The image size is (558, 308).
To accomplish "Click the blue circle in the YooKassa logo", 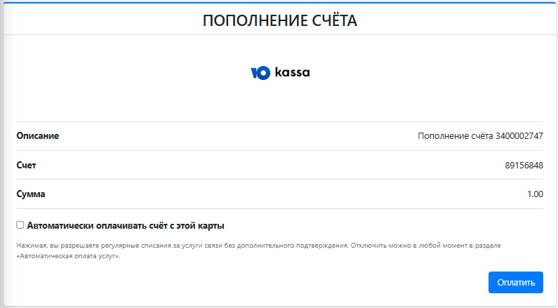I will click(x=263, y=73).
